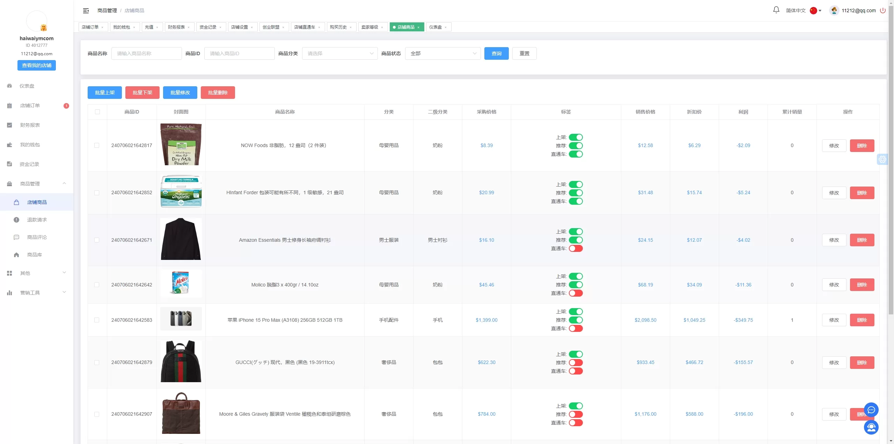Open the chat bubble support icon
Viewport: 894px width, 444px height.
tap(871, 410)
